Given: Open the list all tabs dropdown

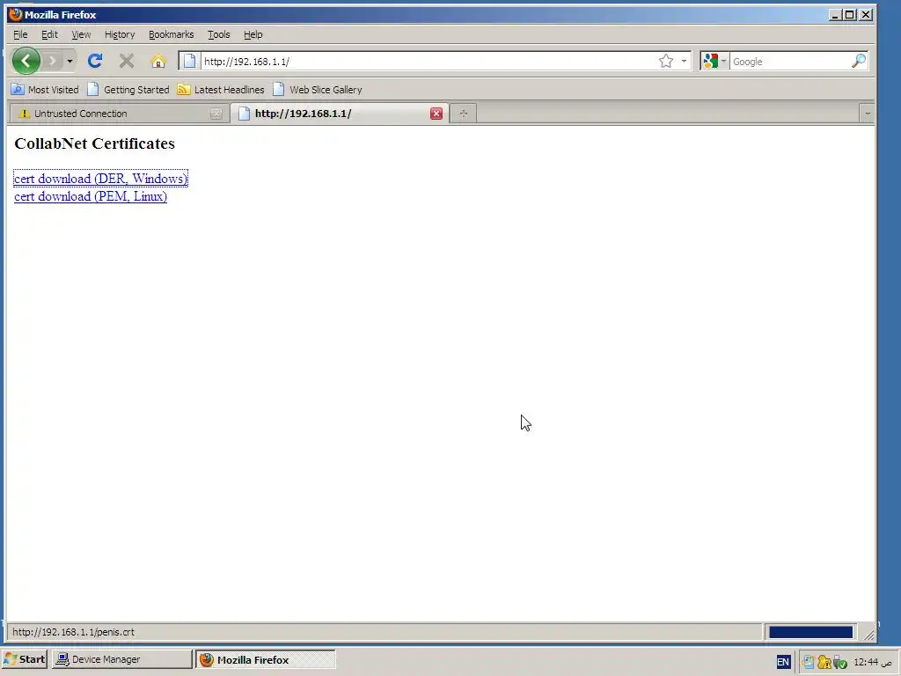Looking at the screenshot, I should 867,114.
